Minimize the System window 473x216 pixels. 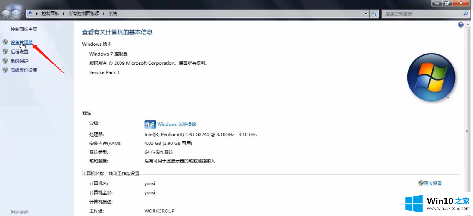point(437,3)
